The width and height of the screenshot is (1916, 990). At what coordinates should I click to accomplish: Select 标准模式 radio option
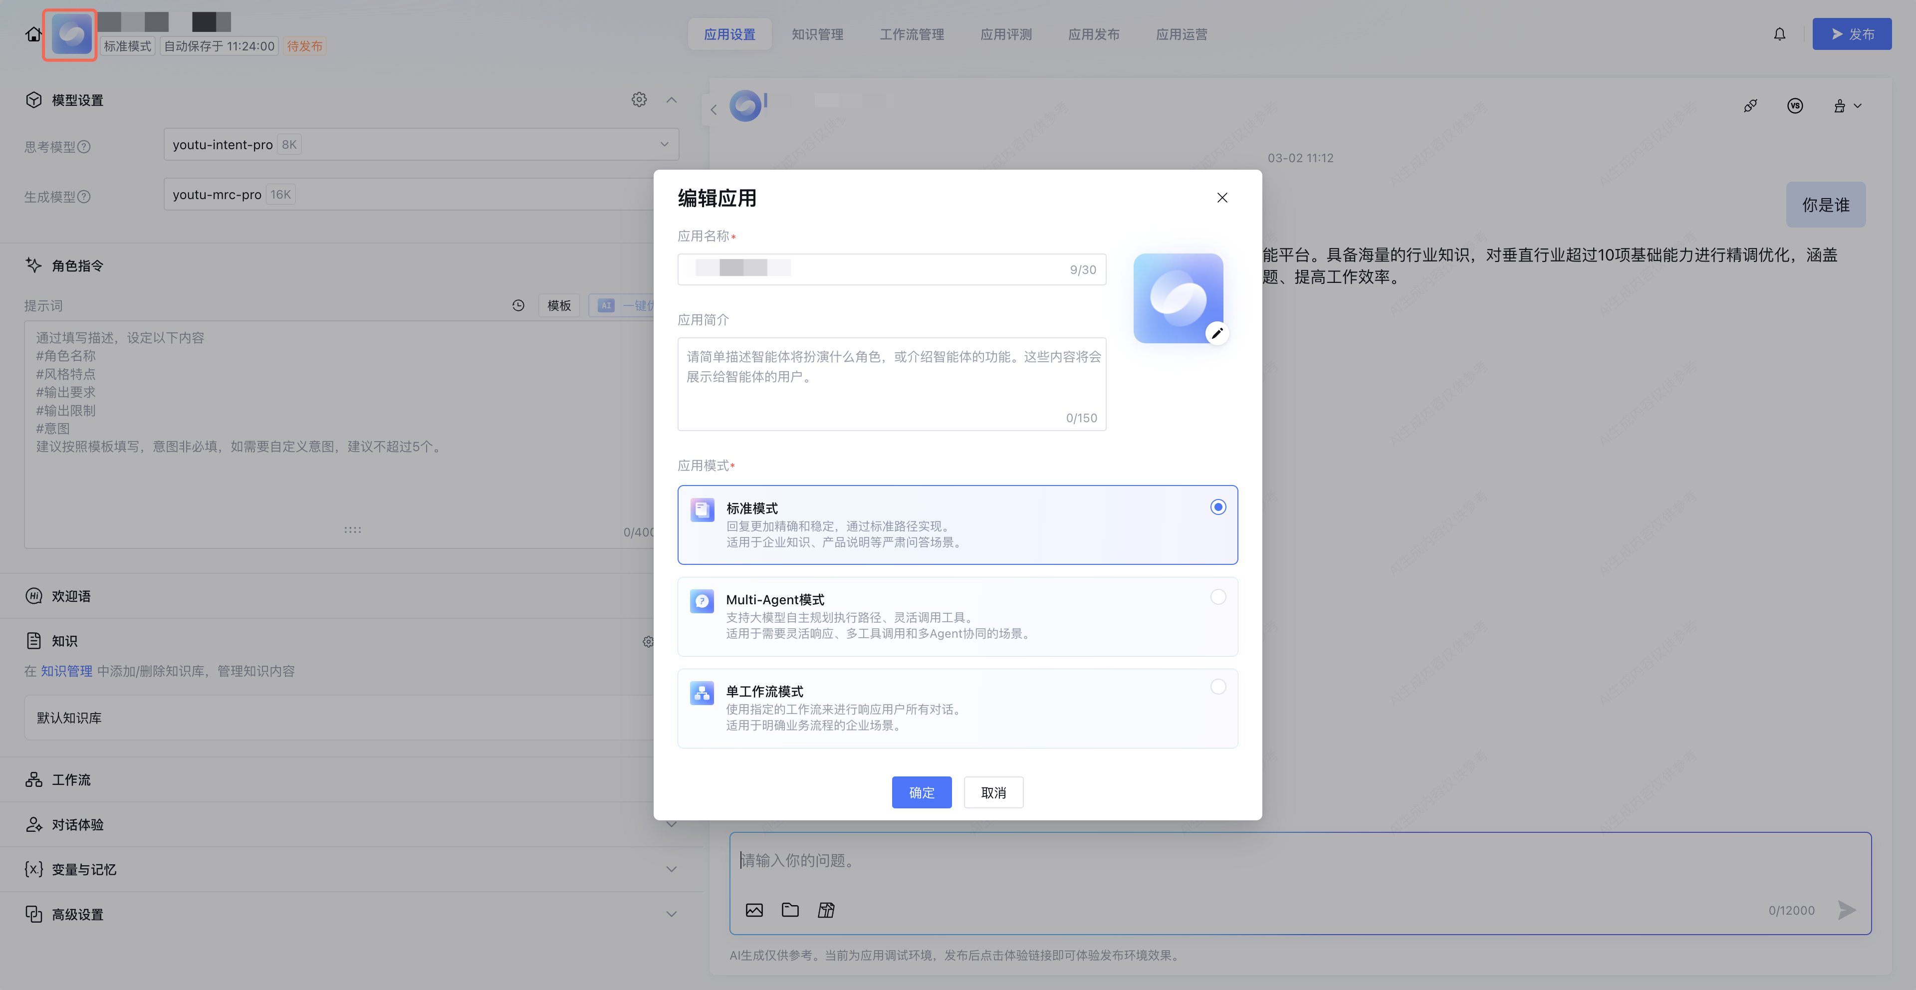pos(1217,507)
